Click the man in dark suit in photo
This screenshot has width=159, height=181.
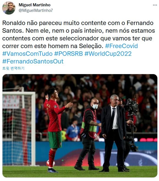click(x=114, y=133)
